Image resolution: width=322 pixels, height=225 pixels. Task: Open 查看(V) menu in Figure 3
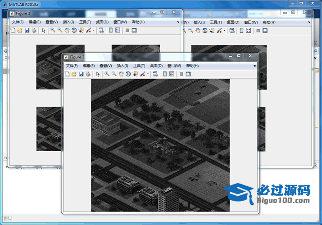point(106,66)
